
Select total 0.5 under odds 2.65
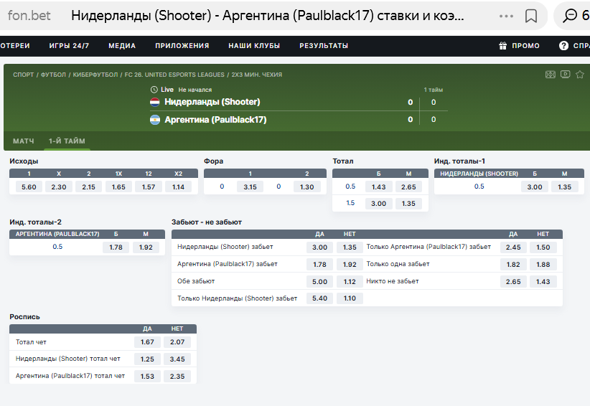click(408, 187)
